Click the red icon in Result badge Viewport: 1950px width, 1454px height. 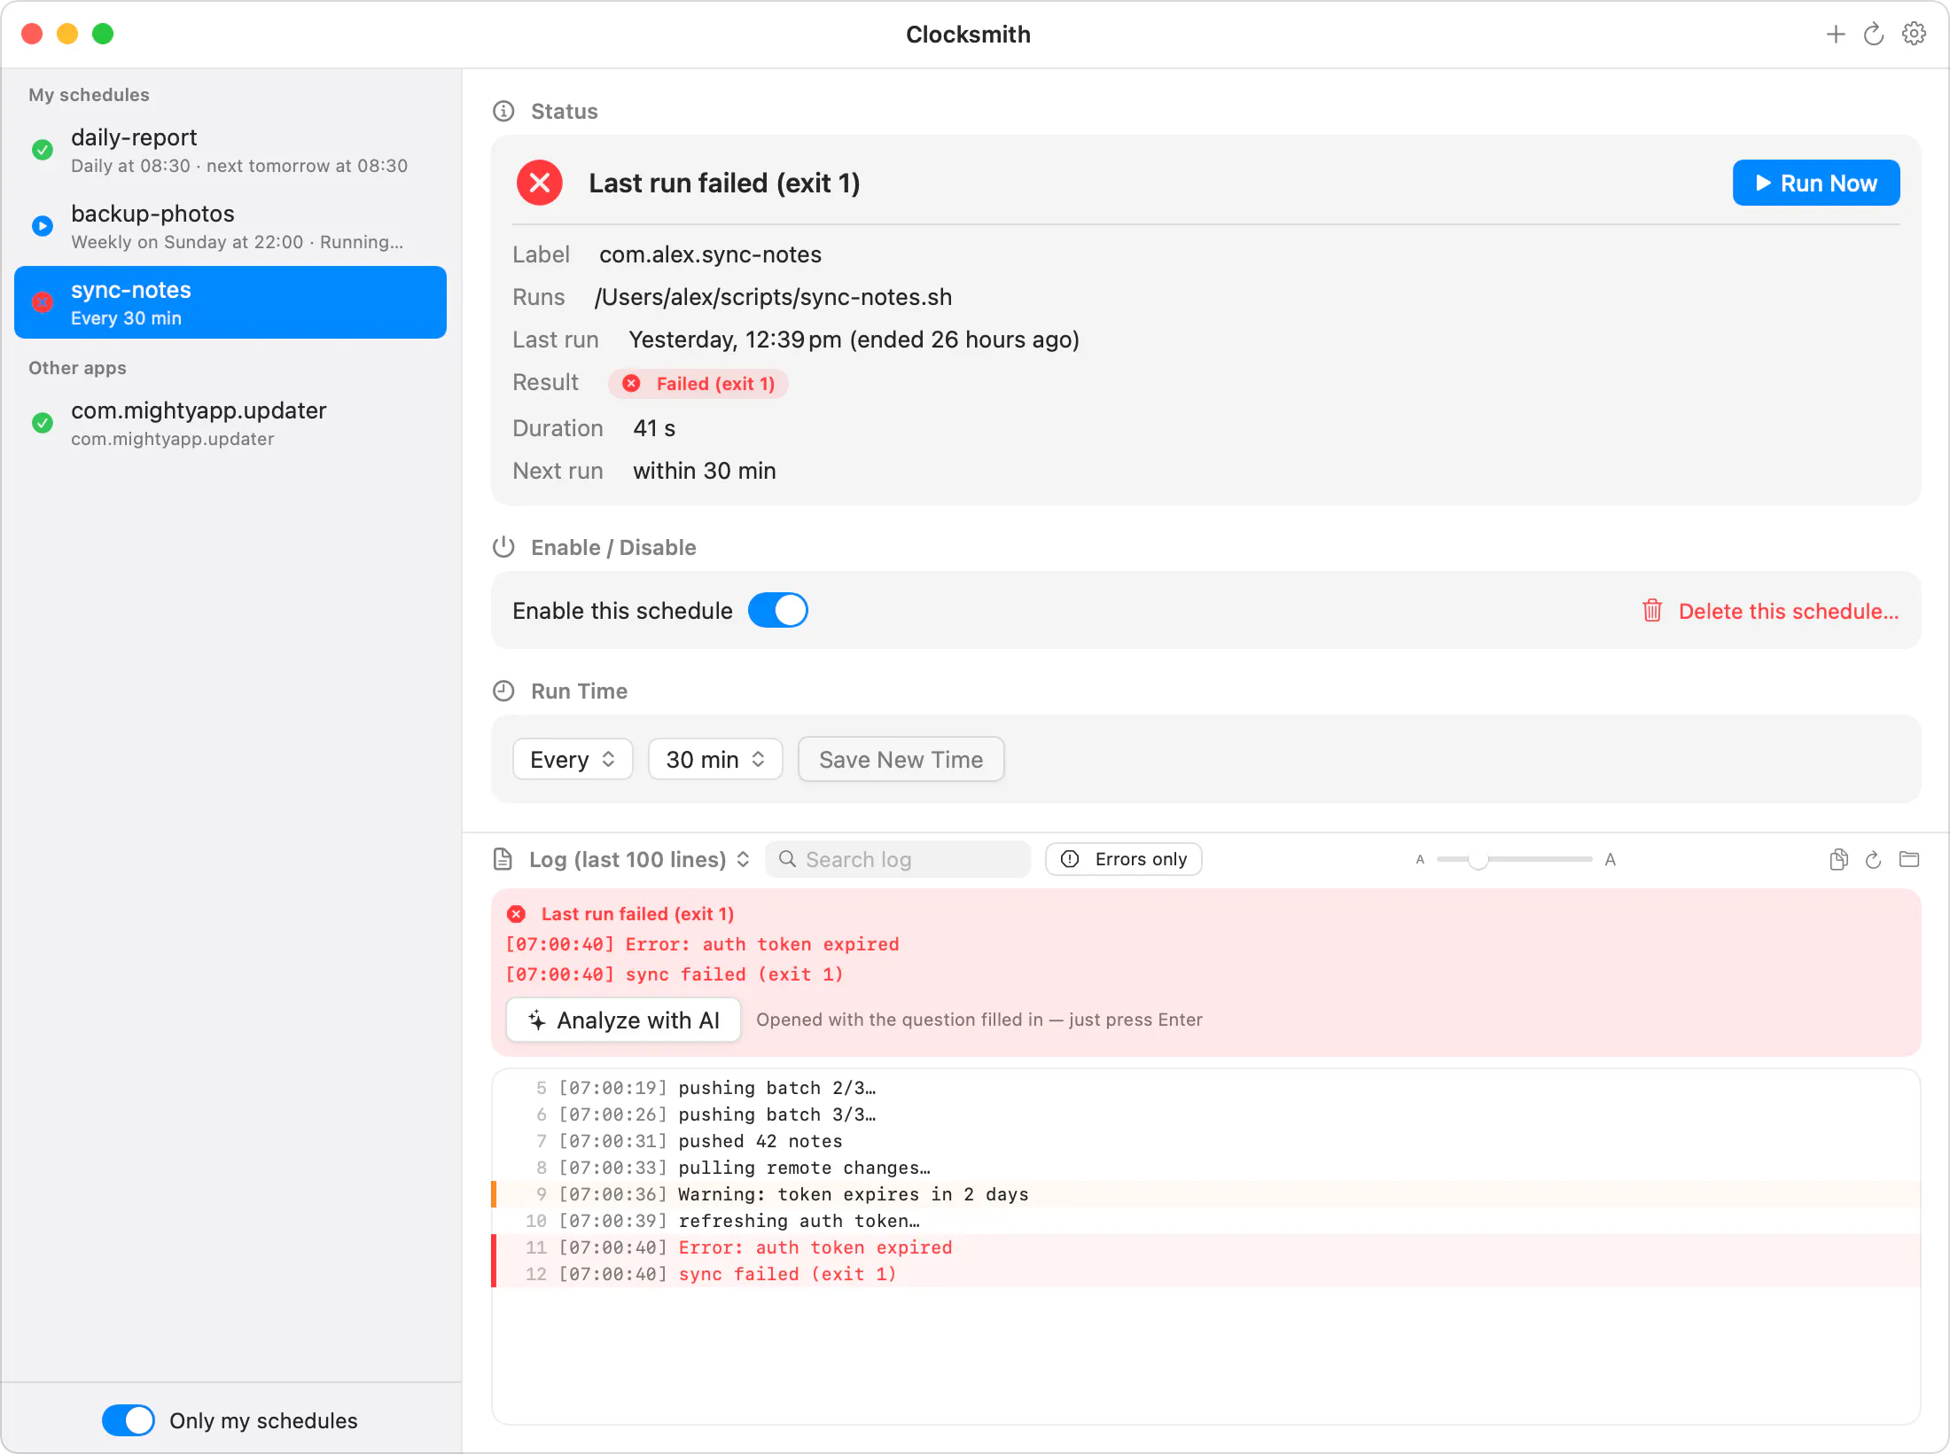pyautogui.click(x=631, y=383)
